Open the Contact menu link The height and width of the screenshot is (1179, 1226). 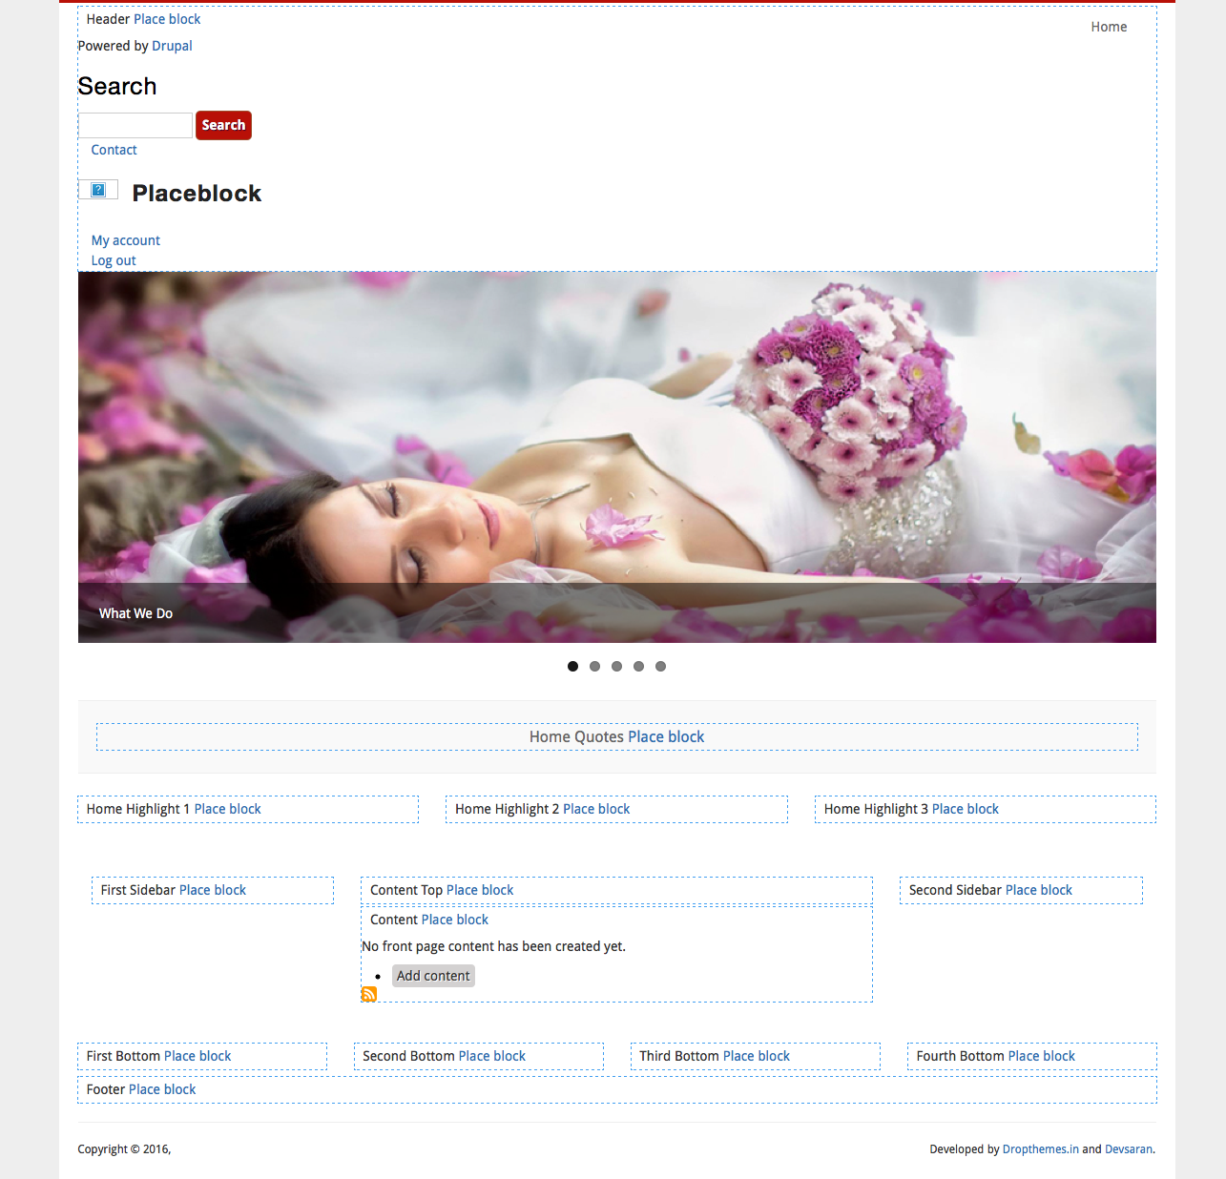[x=114, y=150]
